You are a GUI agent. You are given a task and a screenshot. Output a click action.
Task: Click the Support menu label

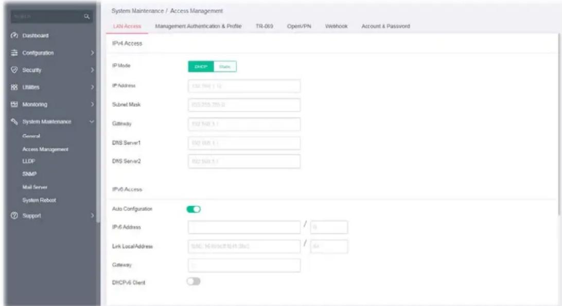[x=31, y=215]
